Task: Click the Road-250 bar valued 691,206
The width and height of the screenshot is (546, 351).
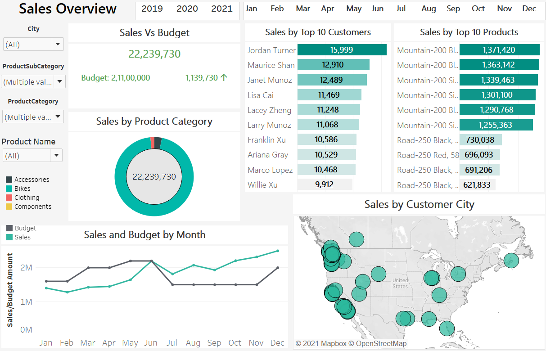Action: tap(479, 170)
